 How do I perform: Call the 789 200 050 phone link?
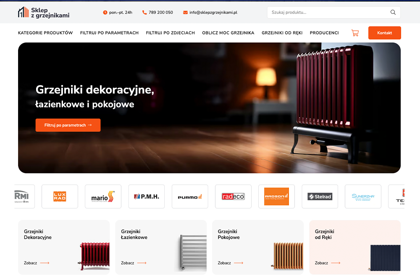[160, 13]
